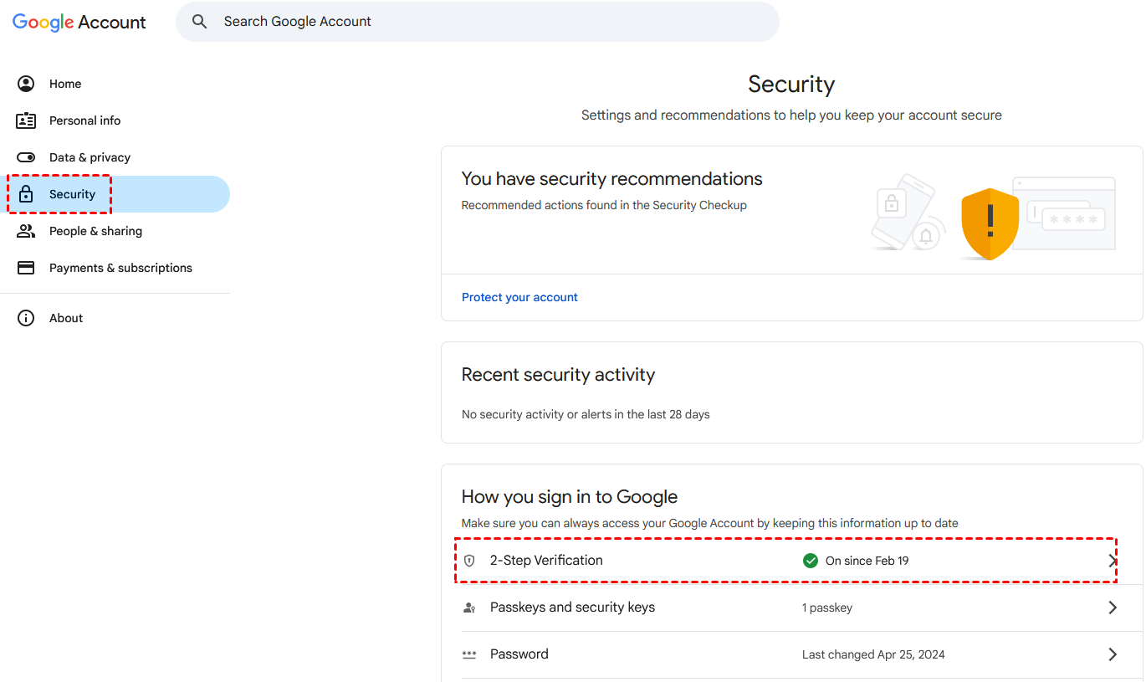Viewport: 1146px width, 682px height.
Task: Click the About info circle icon
Action: [x=26, y=318]
